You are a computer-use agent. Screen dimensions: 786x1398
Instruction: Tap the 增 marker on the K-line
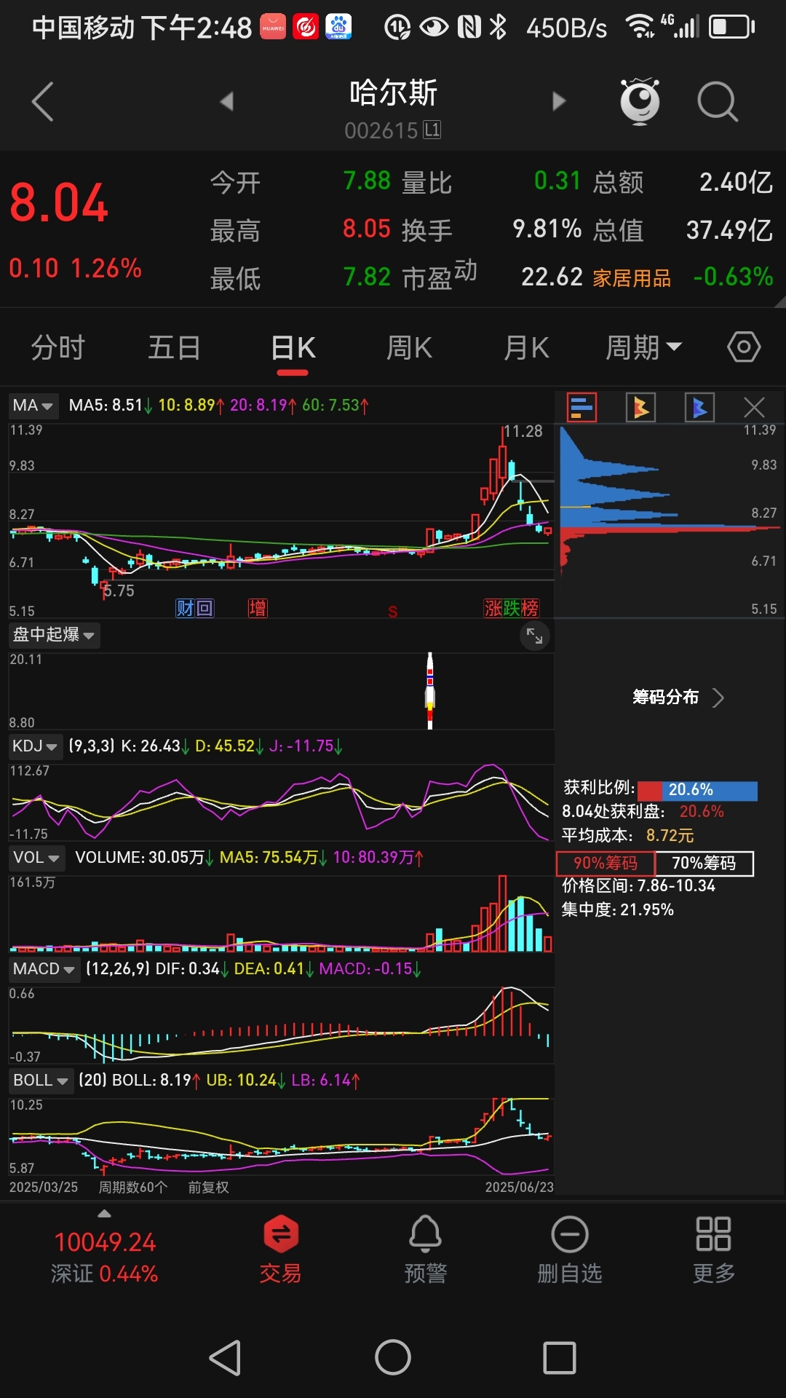tap(258, 608)
